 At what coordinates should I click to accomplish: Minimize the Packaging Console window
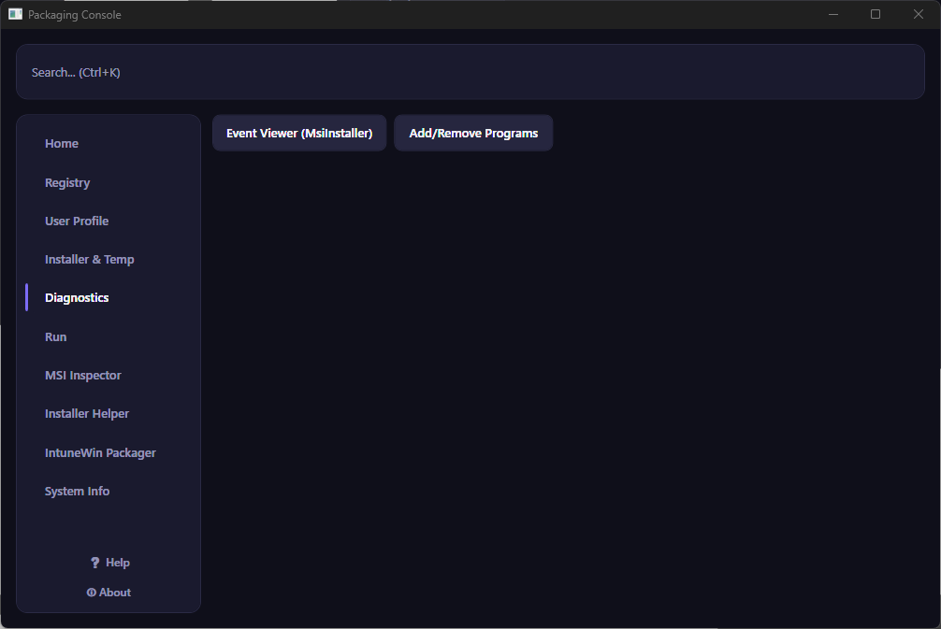point(833,14)
